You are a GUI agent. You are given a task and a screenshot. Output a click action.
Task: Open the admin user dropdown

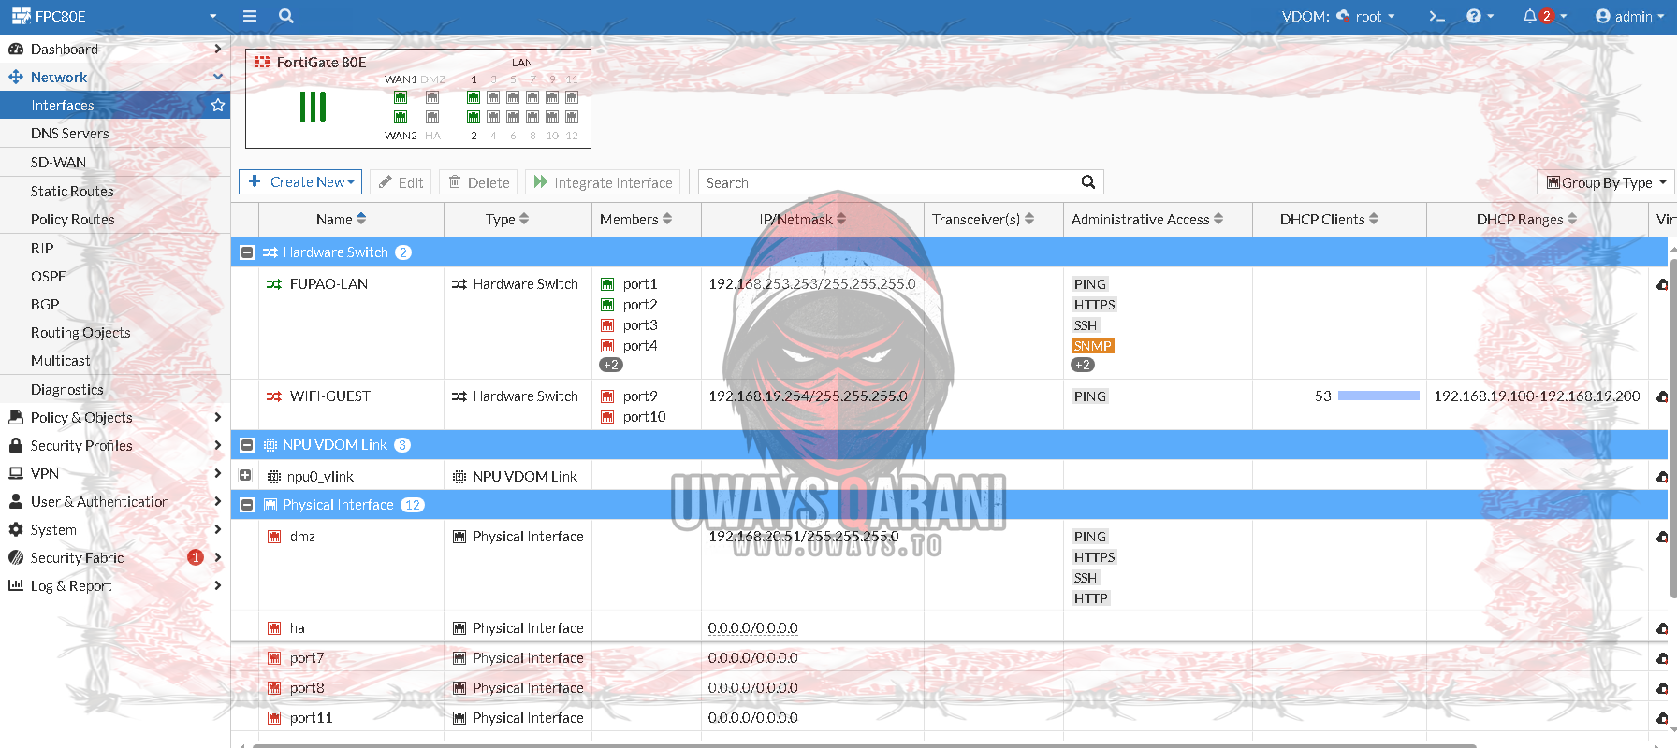click(1629, 16)
